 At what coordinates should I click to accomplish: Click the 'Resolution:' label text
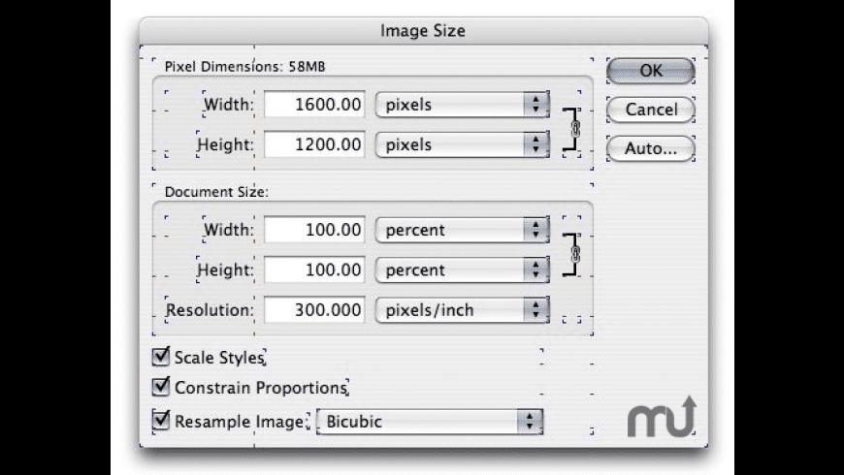(x=210, y=310)
